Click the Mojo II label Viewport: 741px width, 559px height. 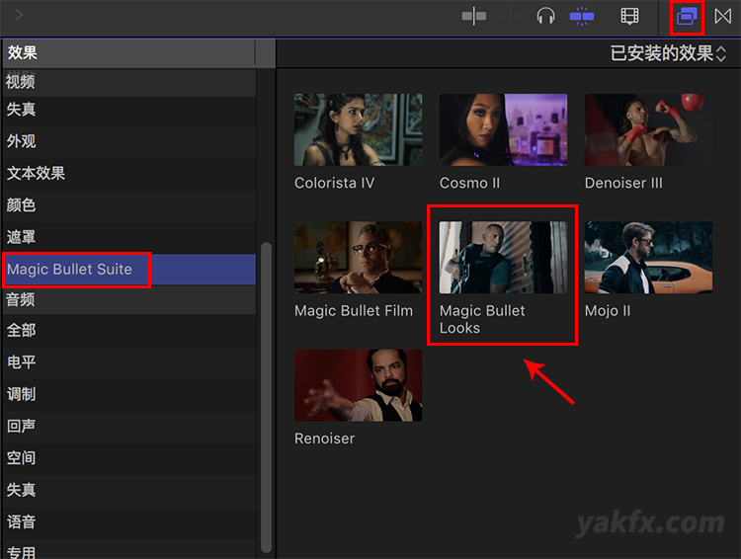pos(608,311)
